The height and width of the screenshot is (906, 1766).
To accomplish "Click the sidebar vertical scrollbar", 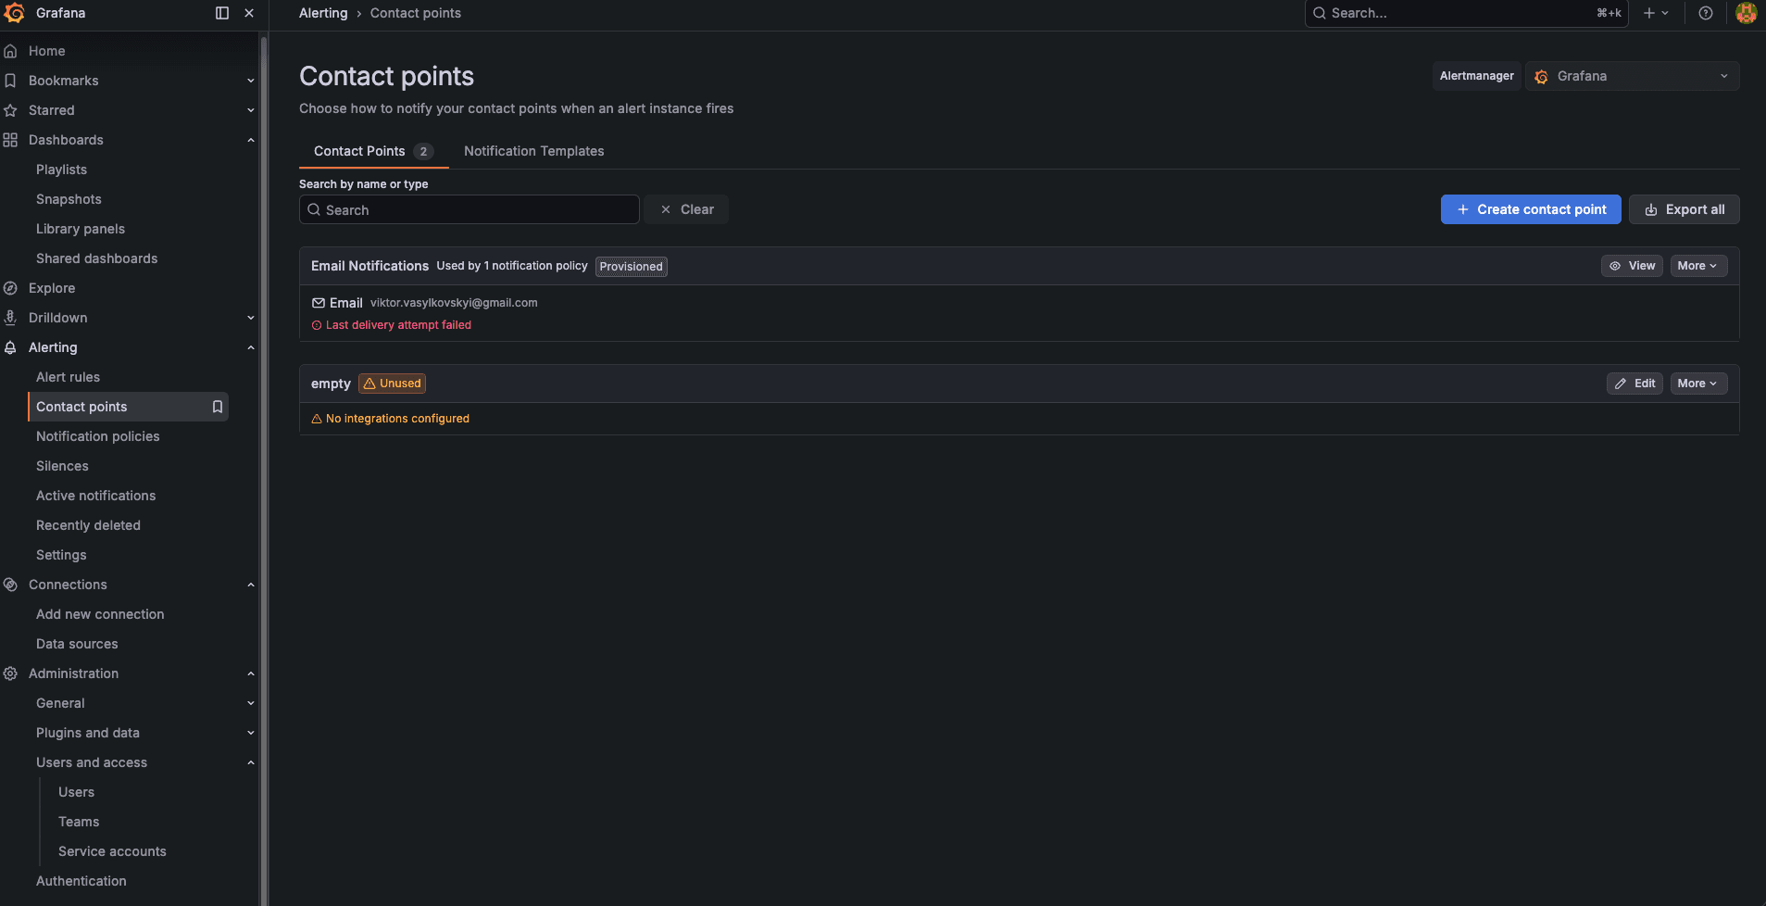I will [x=264, y=471].
